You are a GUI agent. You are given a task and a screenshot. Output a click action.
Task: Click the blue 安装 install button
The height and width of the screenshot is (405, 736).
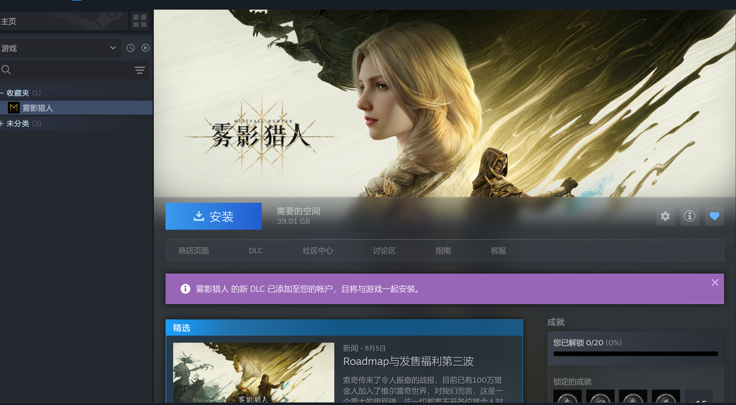pyautogui.click(x=213, y=216)
